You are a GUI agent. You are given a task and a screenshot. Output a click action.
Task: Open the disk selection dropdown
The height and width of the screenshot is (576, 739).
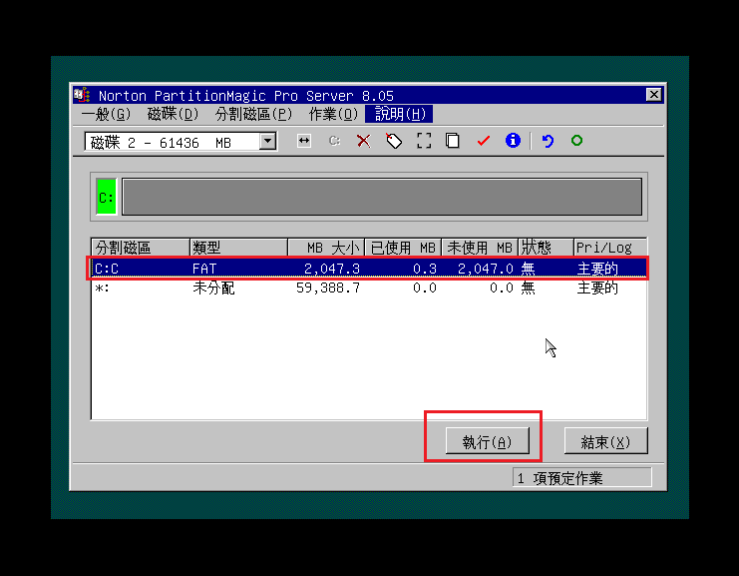click(x=267, y=142)
